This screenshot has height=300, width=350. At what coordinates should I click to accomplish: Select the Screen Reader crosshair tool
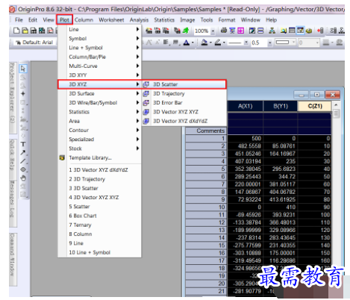click(23, 94)
